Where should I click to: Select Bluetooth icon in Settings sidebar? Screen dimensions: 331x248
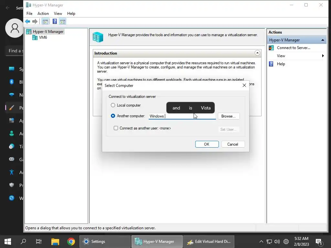[x=12, y=82]
